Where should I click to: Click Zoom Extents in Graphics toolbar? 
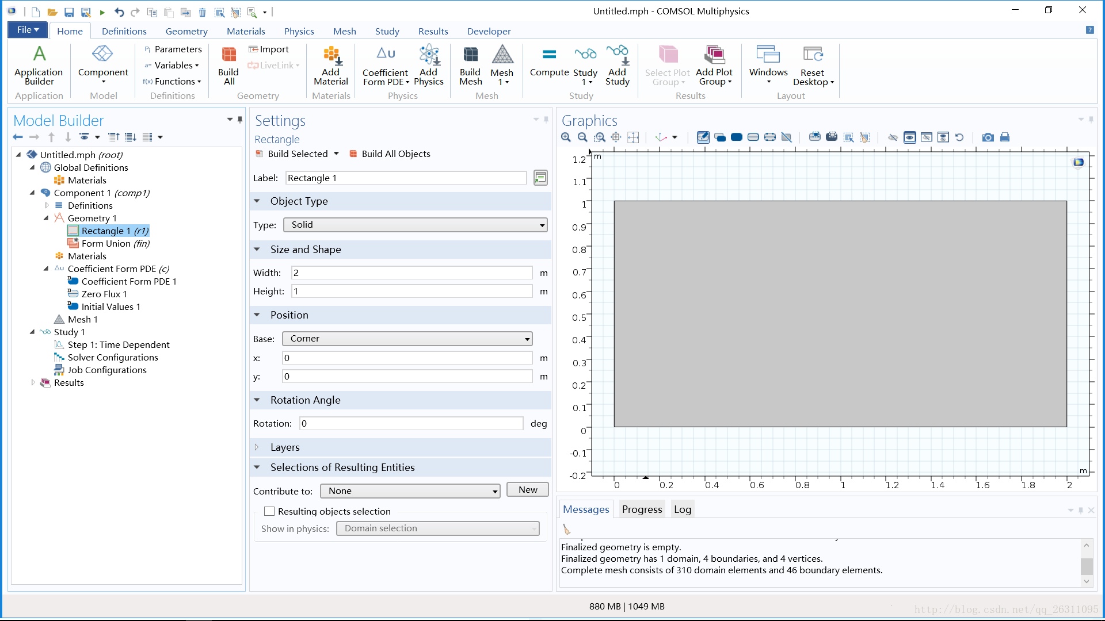[x=633, y=137]
